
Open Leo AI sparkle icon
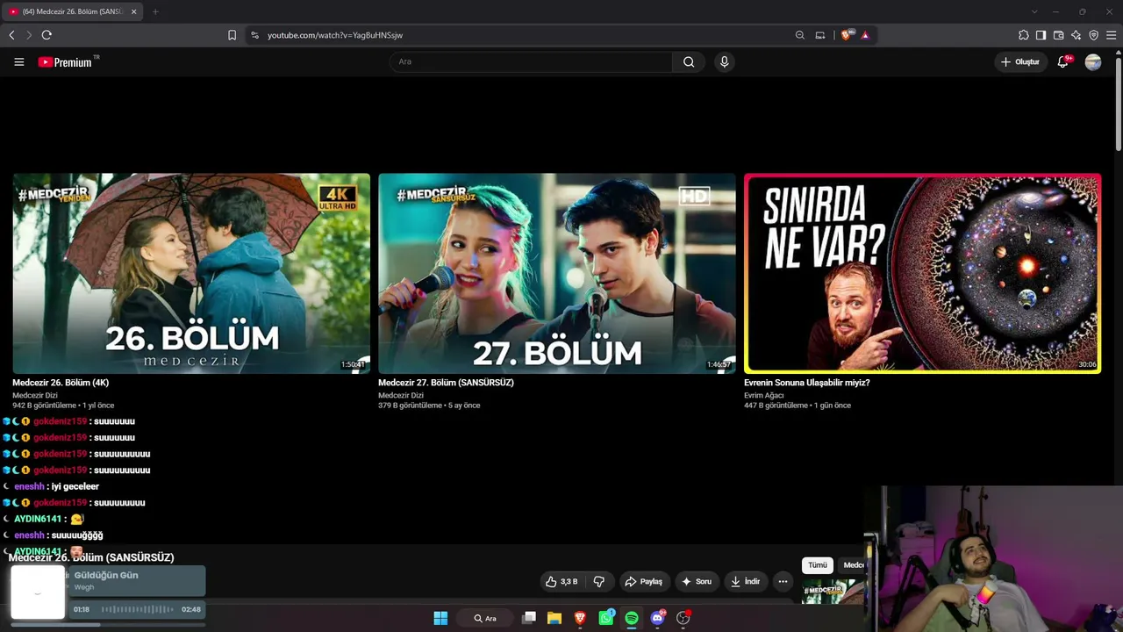coord(1077,35)
